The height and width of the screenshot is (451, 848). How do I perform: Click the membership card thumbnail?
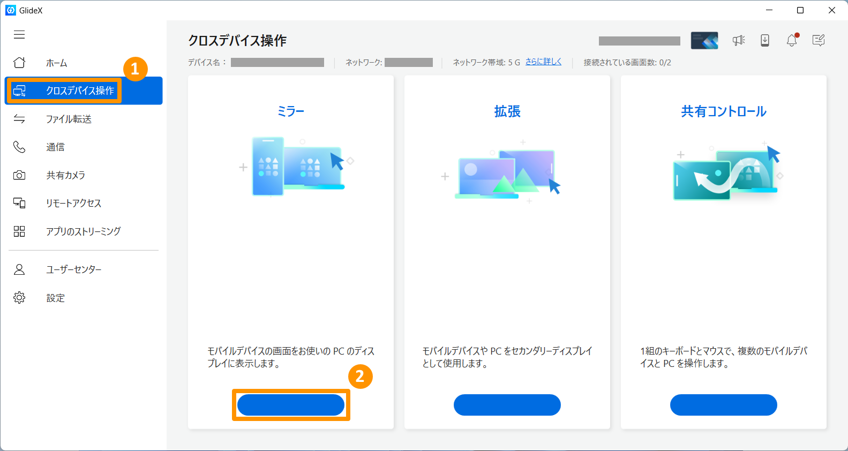(704, 40)
